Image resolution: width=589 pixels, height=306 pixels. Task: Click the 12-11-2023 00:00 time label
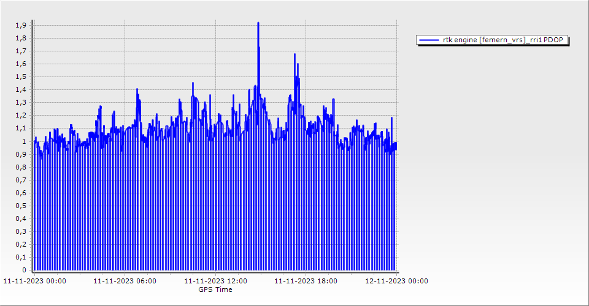click(396, 282)
